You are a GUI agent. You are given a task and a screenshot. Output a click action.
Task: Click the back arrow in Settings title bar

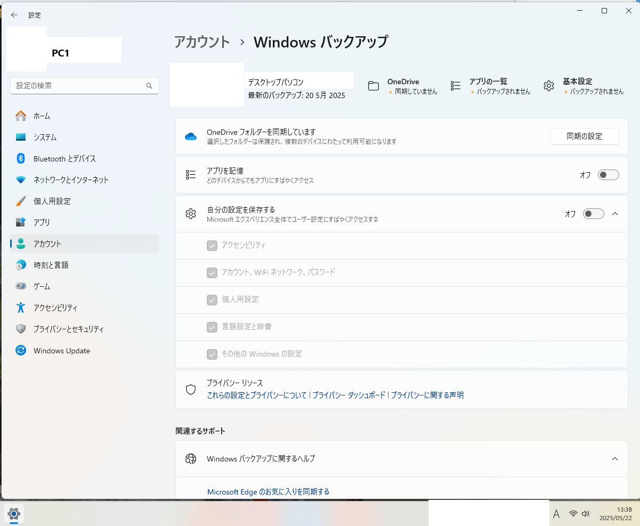point(14,15)
